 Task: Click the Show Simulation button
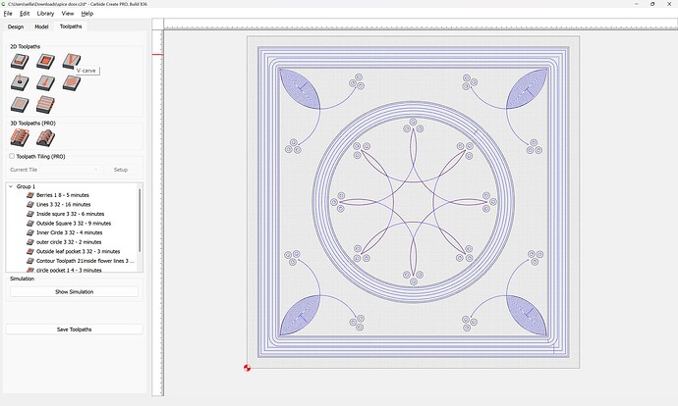(x=74, y=292)
